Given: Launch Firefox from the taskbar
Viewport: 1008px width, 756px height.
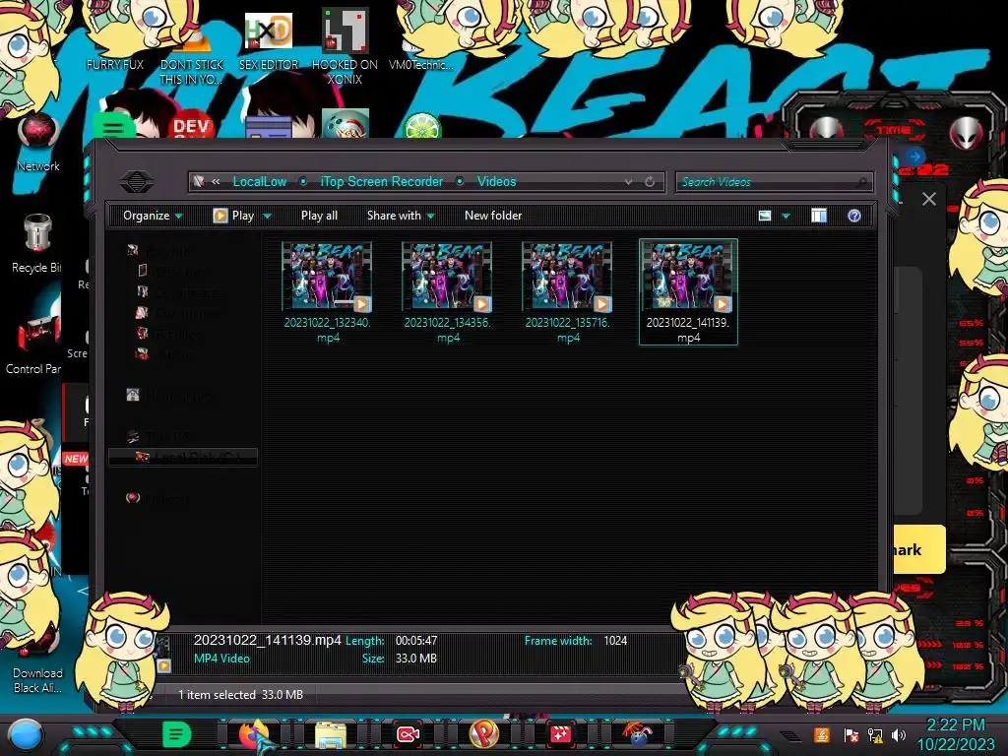Looking at the screenshot, I should tap(255, 734).
